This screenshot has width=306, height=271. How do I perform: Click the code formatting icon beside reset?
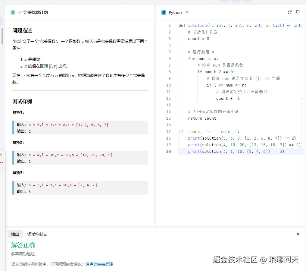pos(298,12)
